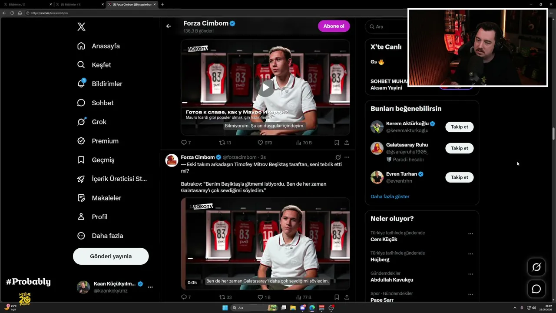The width and height of the screenshot is (556, 313).
Task: Follow Evren Turhan with Takip et
Action: [459, 177]
